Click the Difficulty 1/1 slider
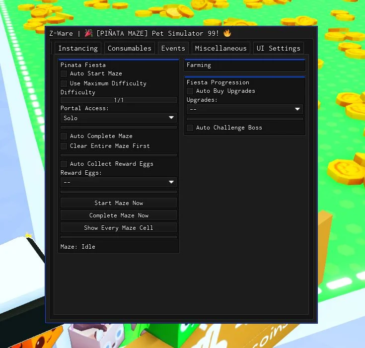365x348 pixels. [119, 100]
